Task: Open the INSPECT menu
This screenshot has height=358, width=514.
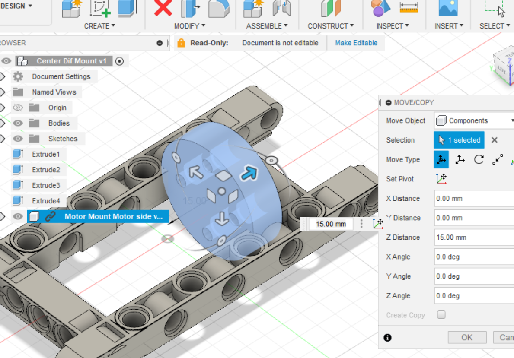Action: [x=393, y=26]
